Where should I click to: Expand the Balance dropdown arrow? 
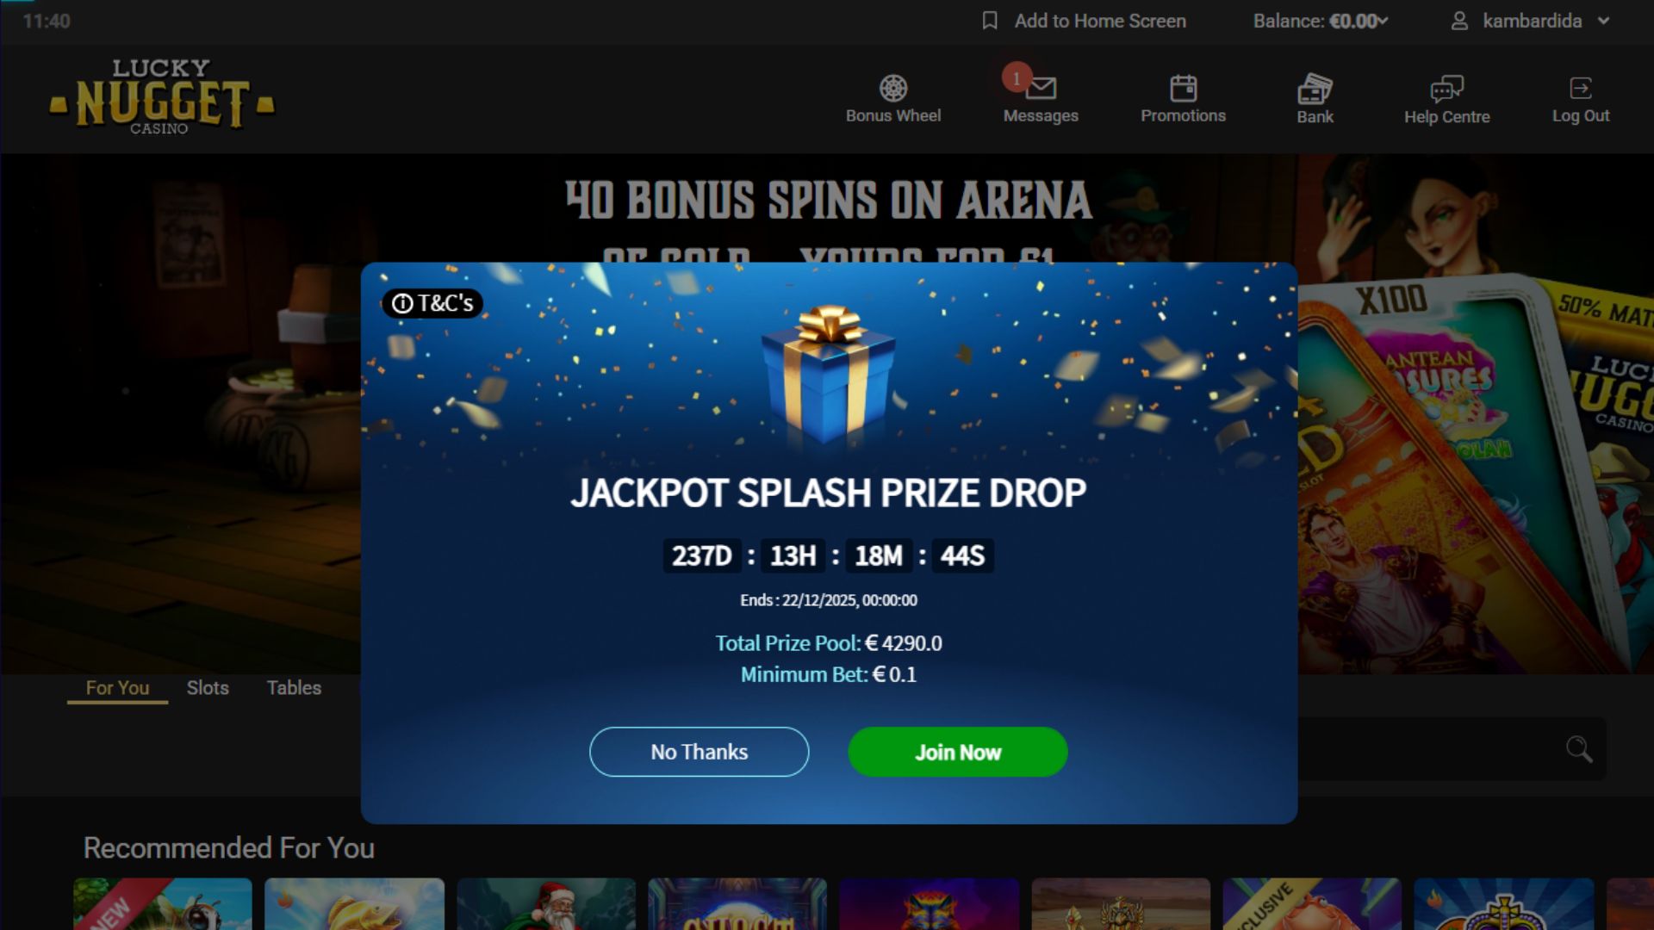point(1383,21)
